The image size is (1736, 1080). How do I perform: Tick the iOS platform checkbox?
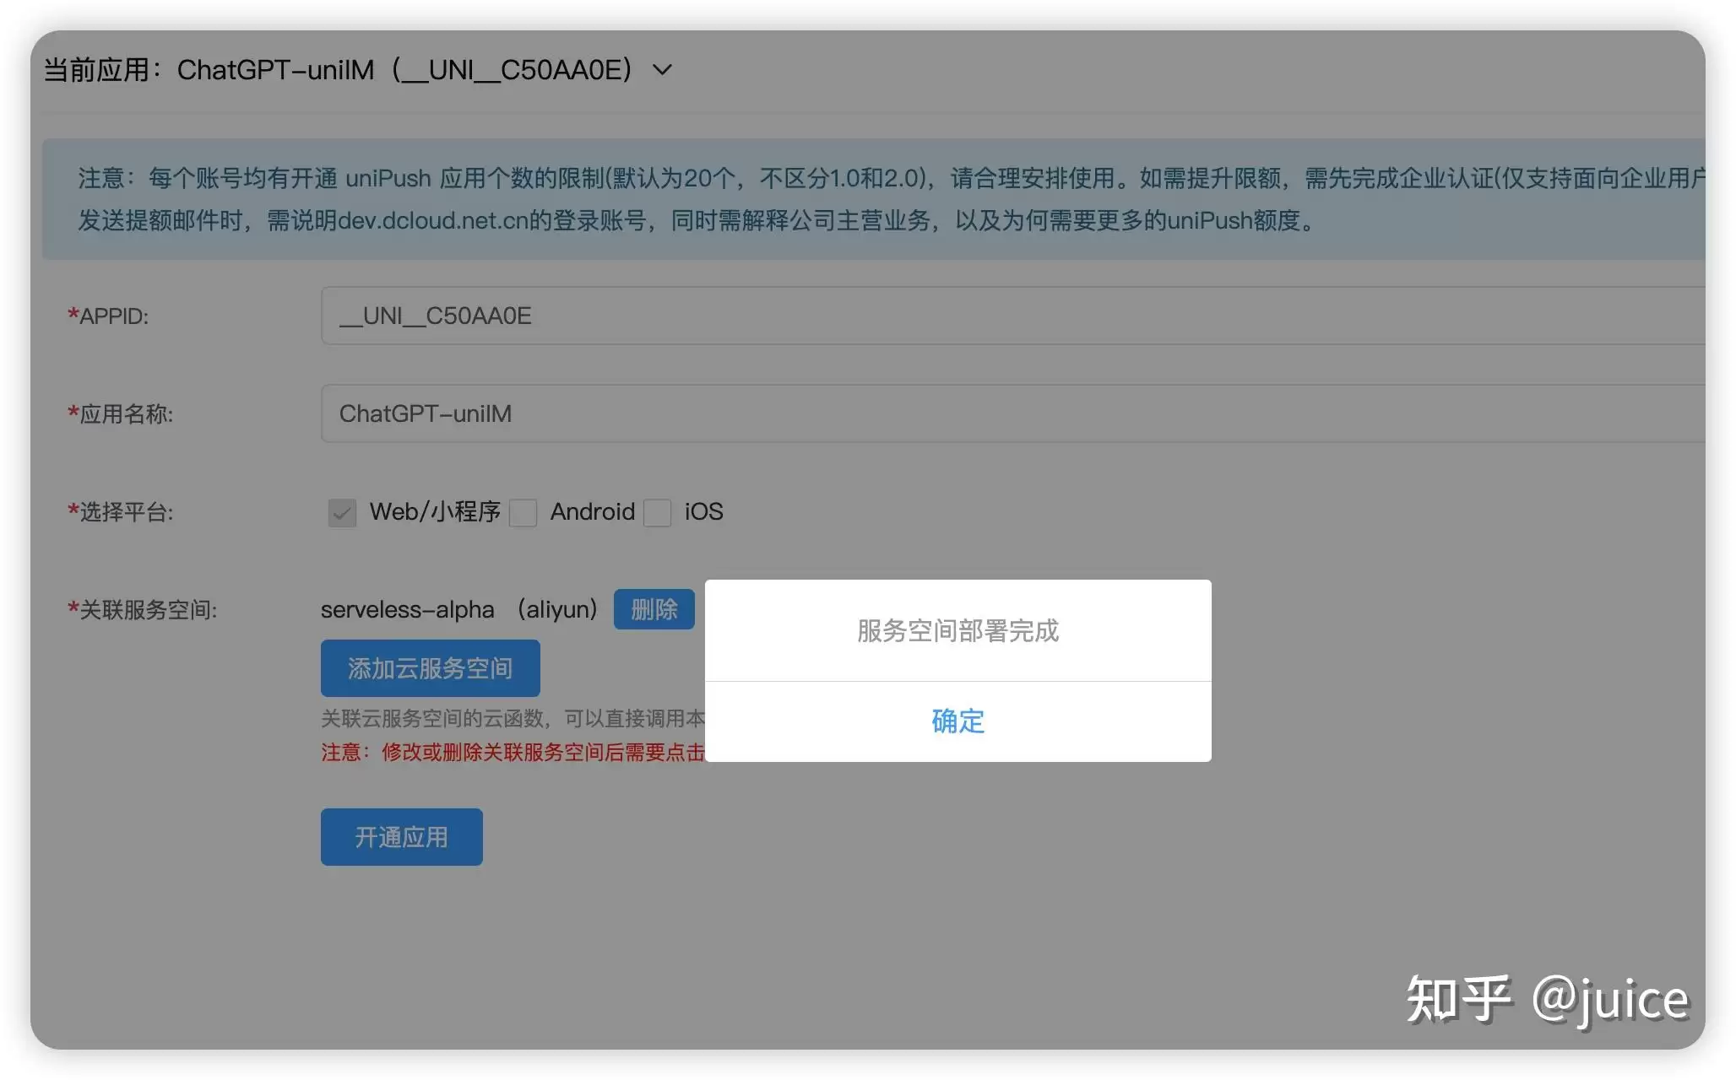point(658,512)
